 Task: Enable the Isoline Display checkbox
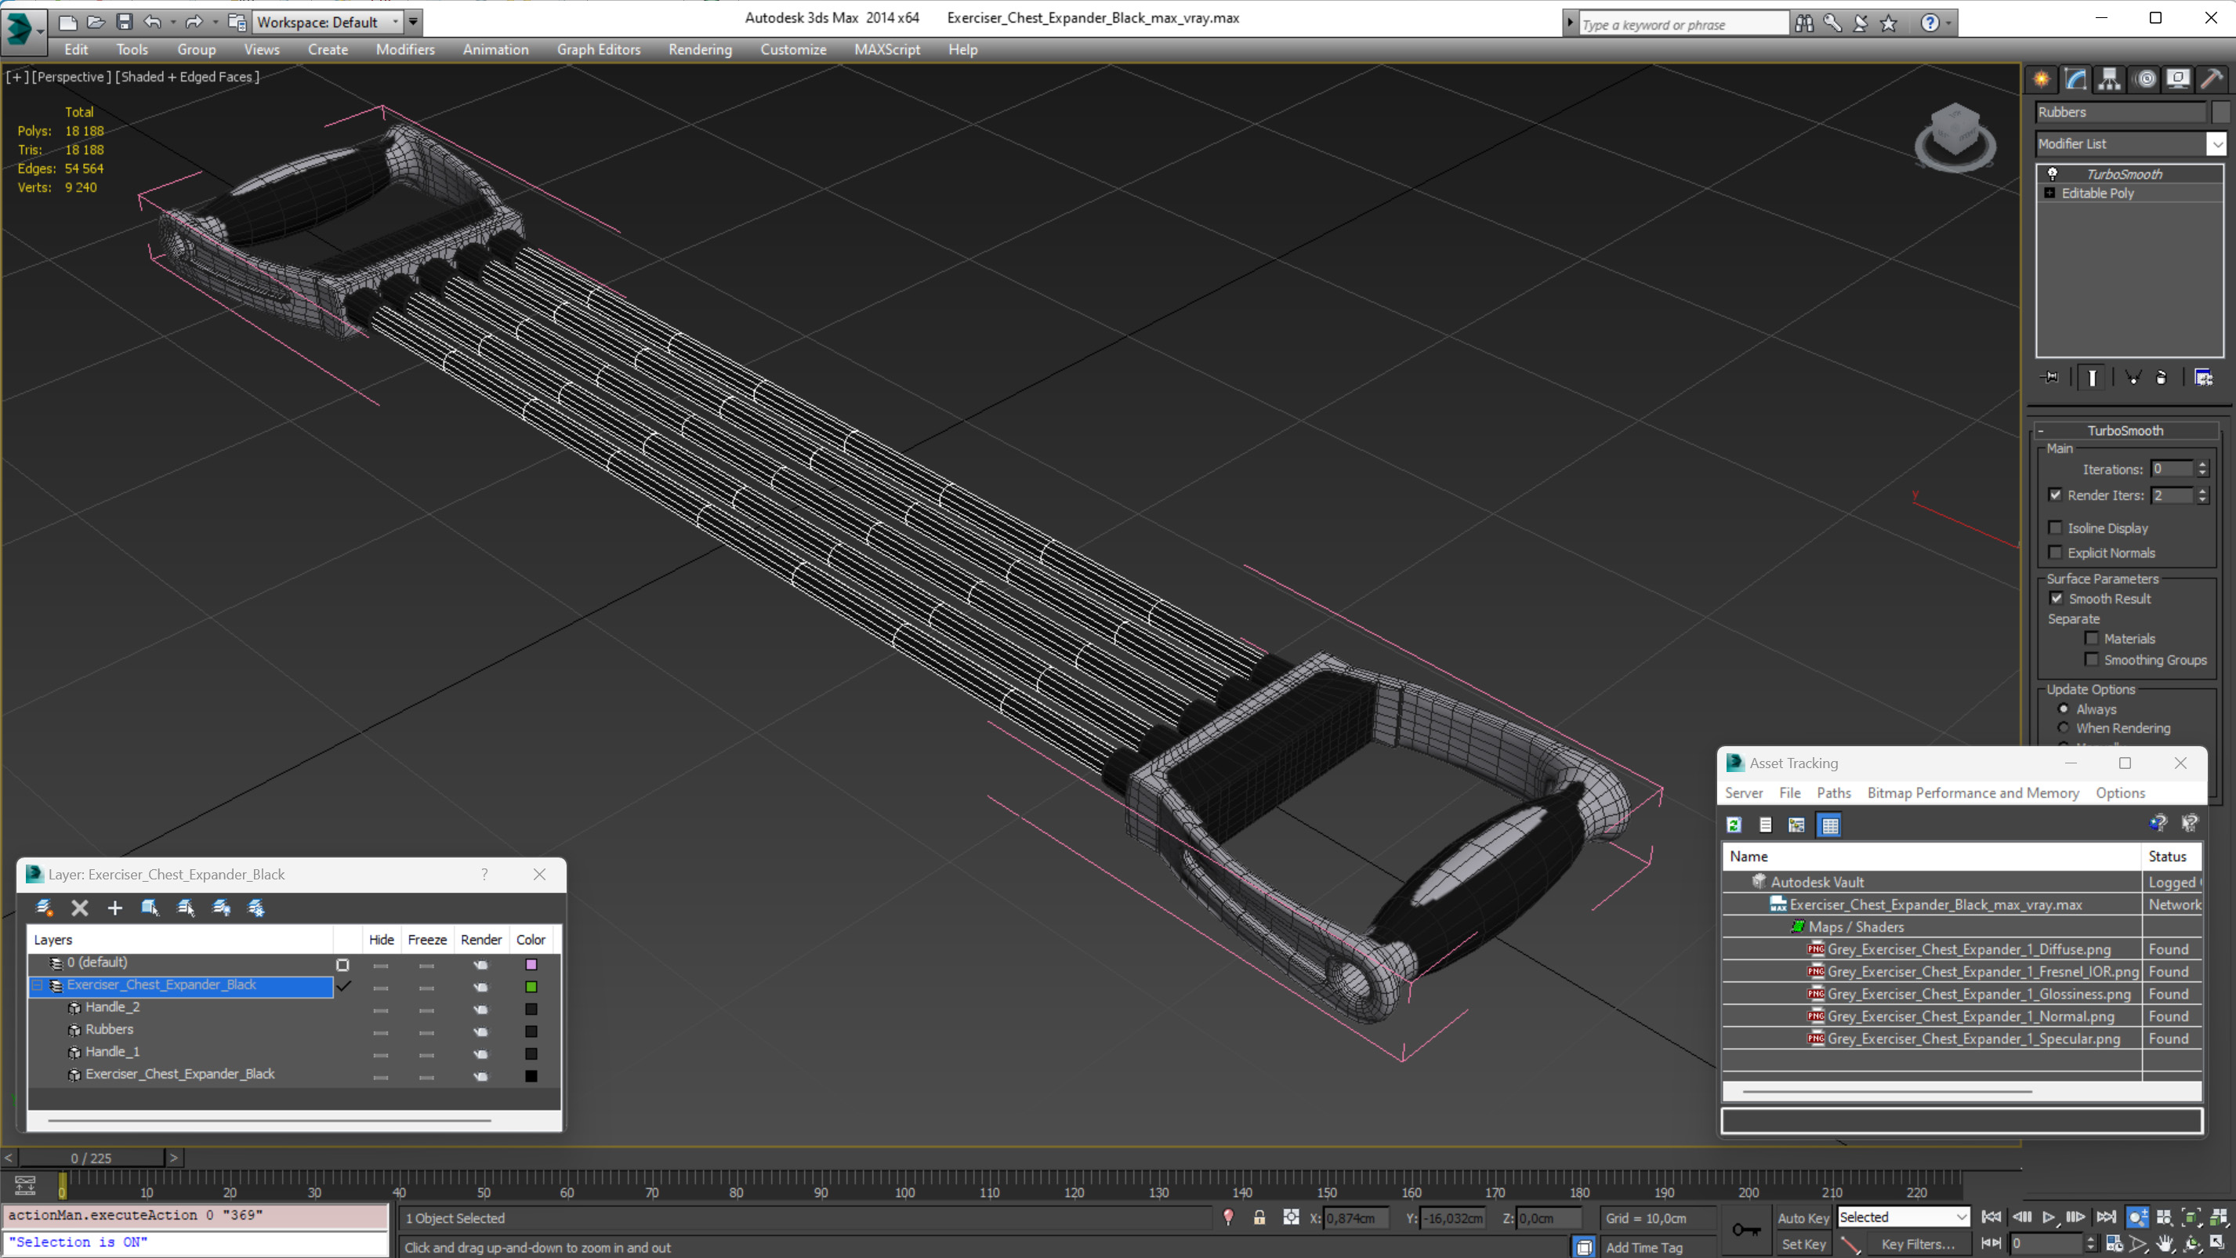pos(2056,527)
